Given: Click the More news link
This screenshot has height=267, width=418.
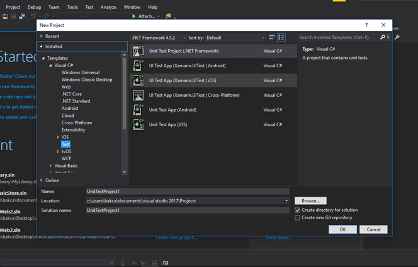Looking at the screenshot, I should coord(278,237).
